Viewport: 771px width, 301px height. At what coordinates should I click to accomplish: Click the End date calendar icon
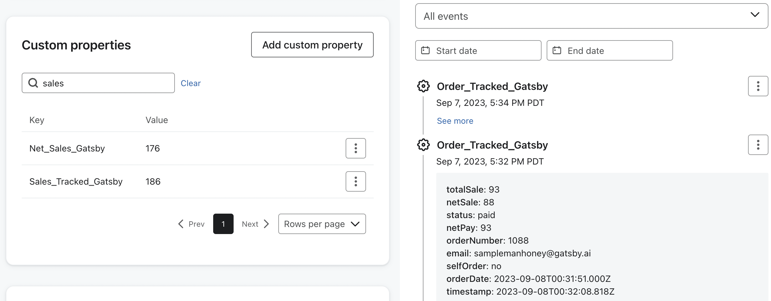coord(557,50)
